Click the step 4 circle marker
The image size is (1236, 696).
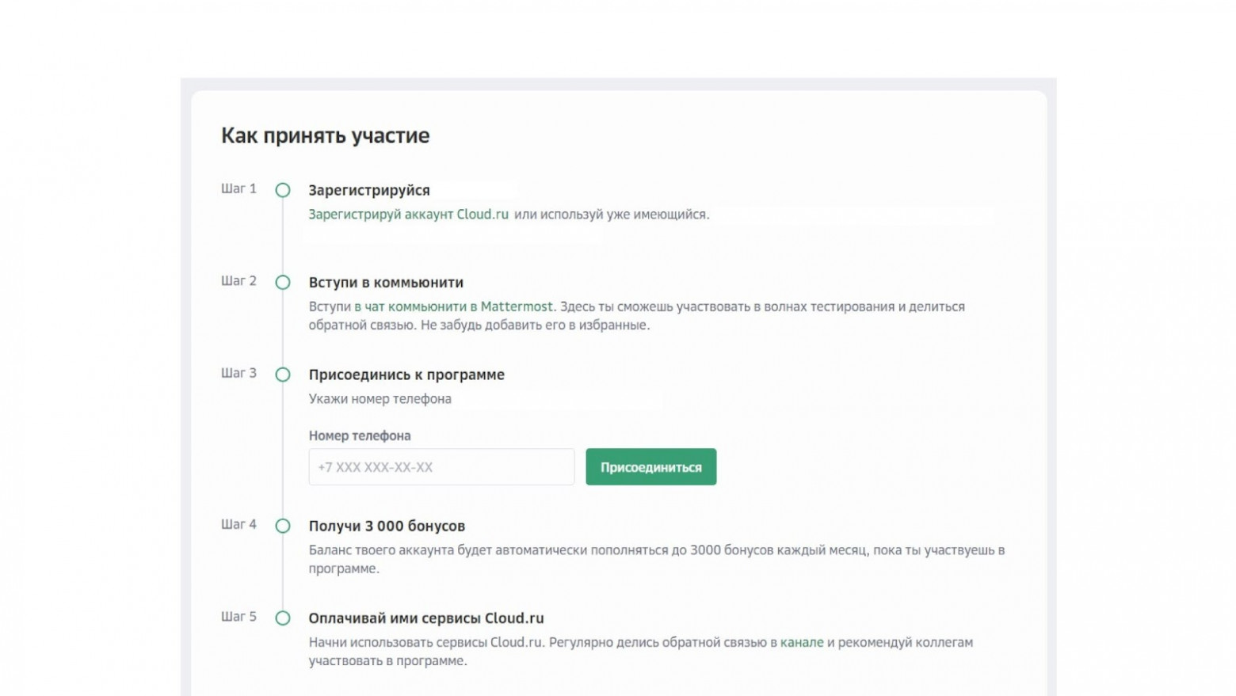(x=283, y=526)
